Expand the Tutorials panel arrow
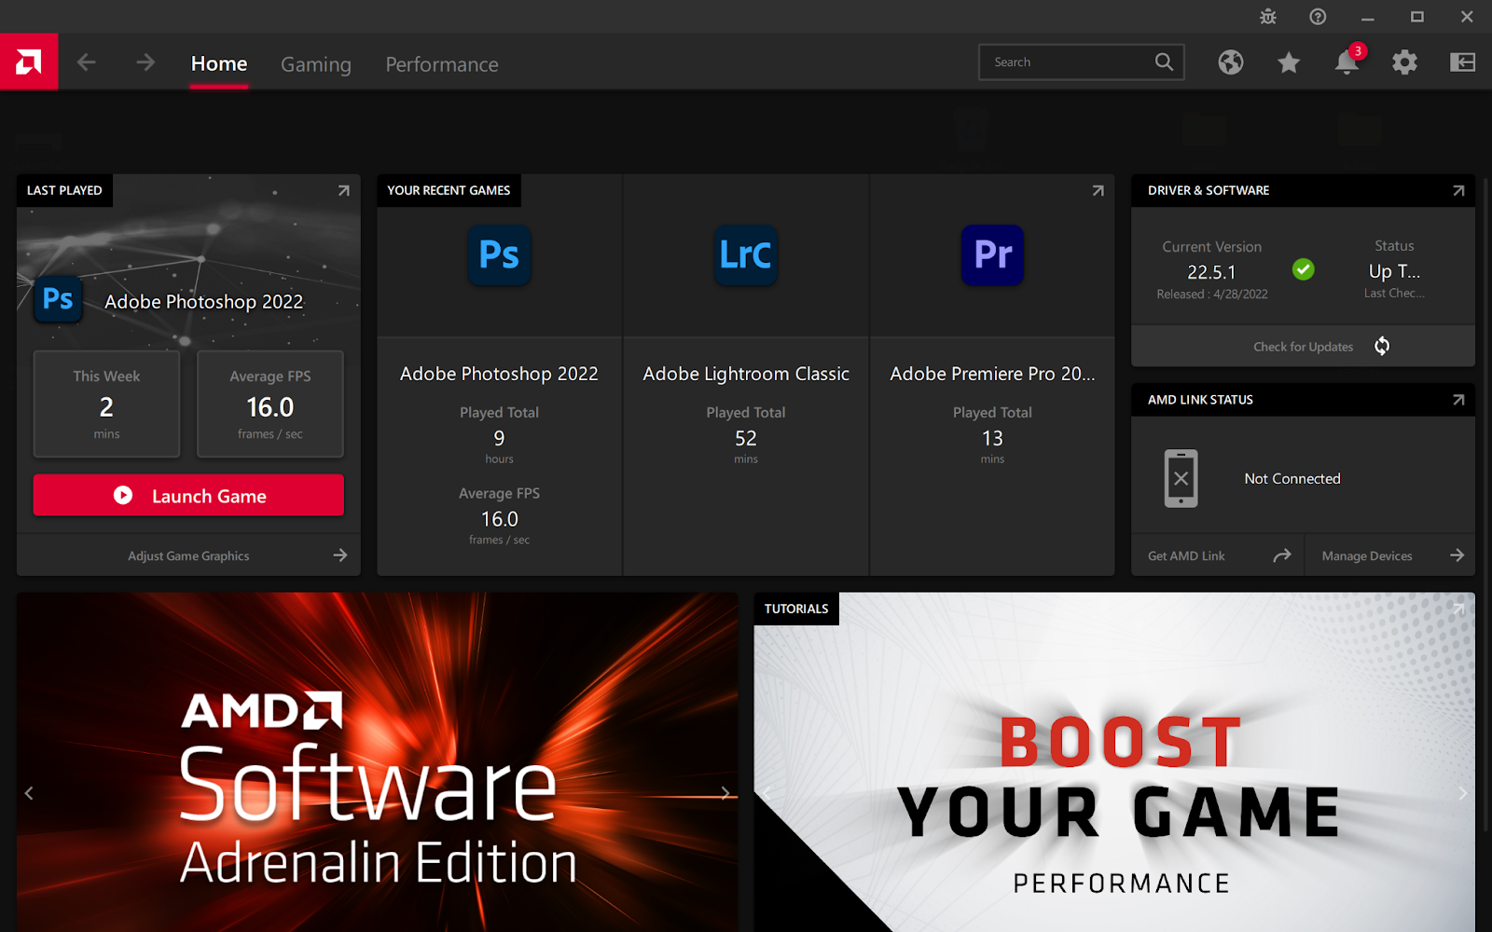Image resolution: width=1492 pixels, height=932 pixels. pyautogui.click(x=1458, y=610)
